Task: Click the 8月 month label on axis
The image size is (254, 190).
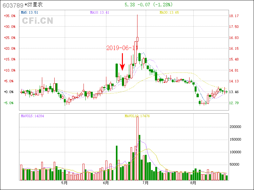Action: pyautogui.click(x=193, y=183)
